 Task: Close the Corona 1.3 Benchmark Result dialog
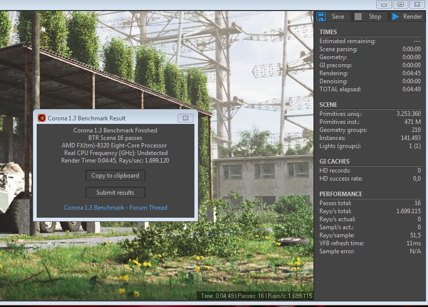pyautogui.click(x=185, y=118)
